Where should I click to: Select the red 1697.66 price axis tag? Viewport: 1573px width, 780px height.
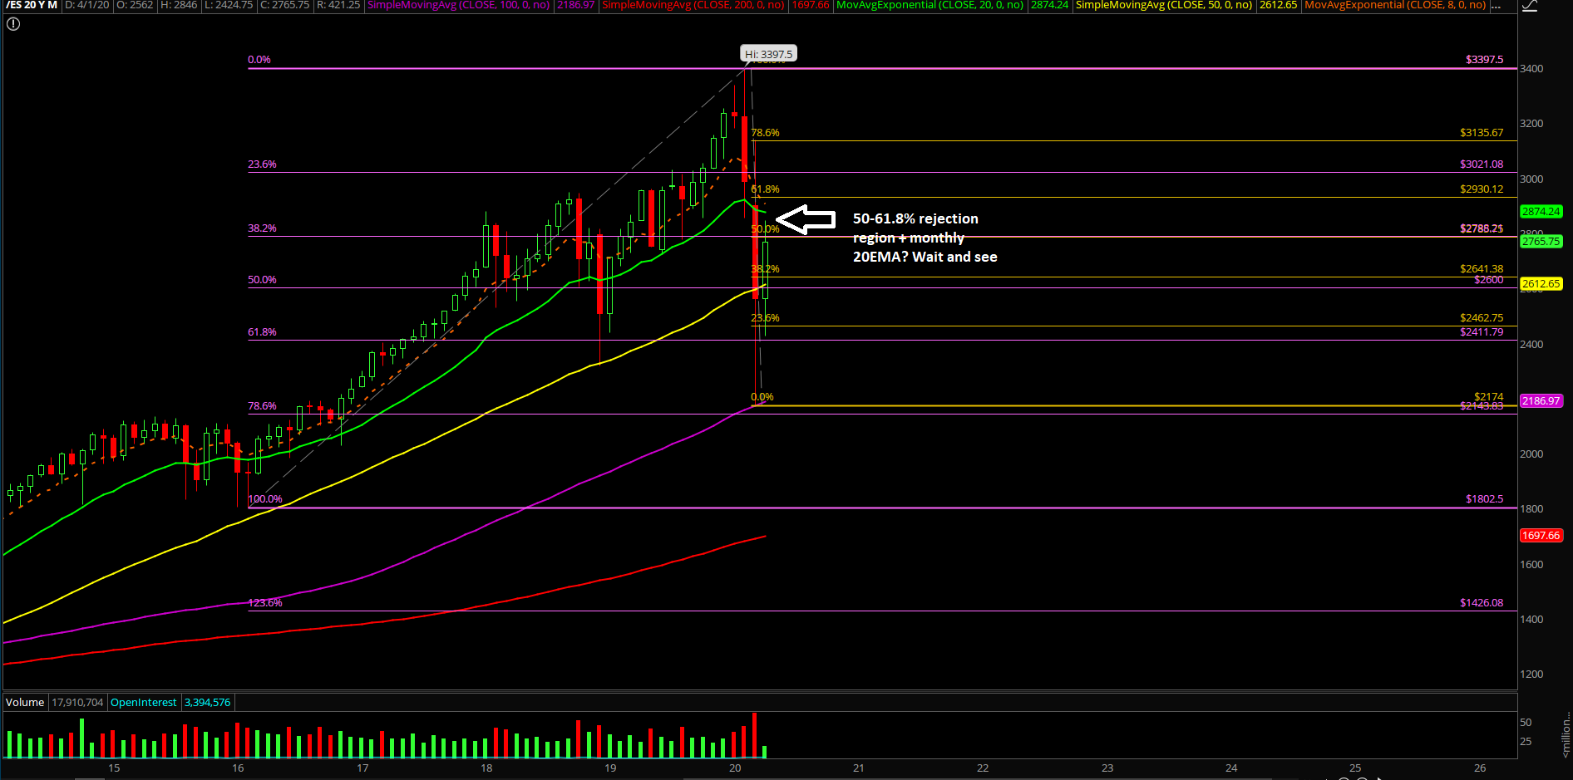[1541, 536]
